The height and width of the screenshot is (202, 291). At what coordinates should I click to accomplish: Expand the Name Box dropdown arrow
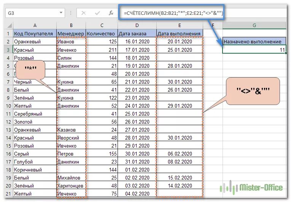pyautogui.click(x=61, y=13)
